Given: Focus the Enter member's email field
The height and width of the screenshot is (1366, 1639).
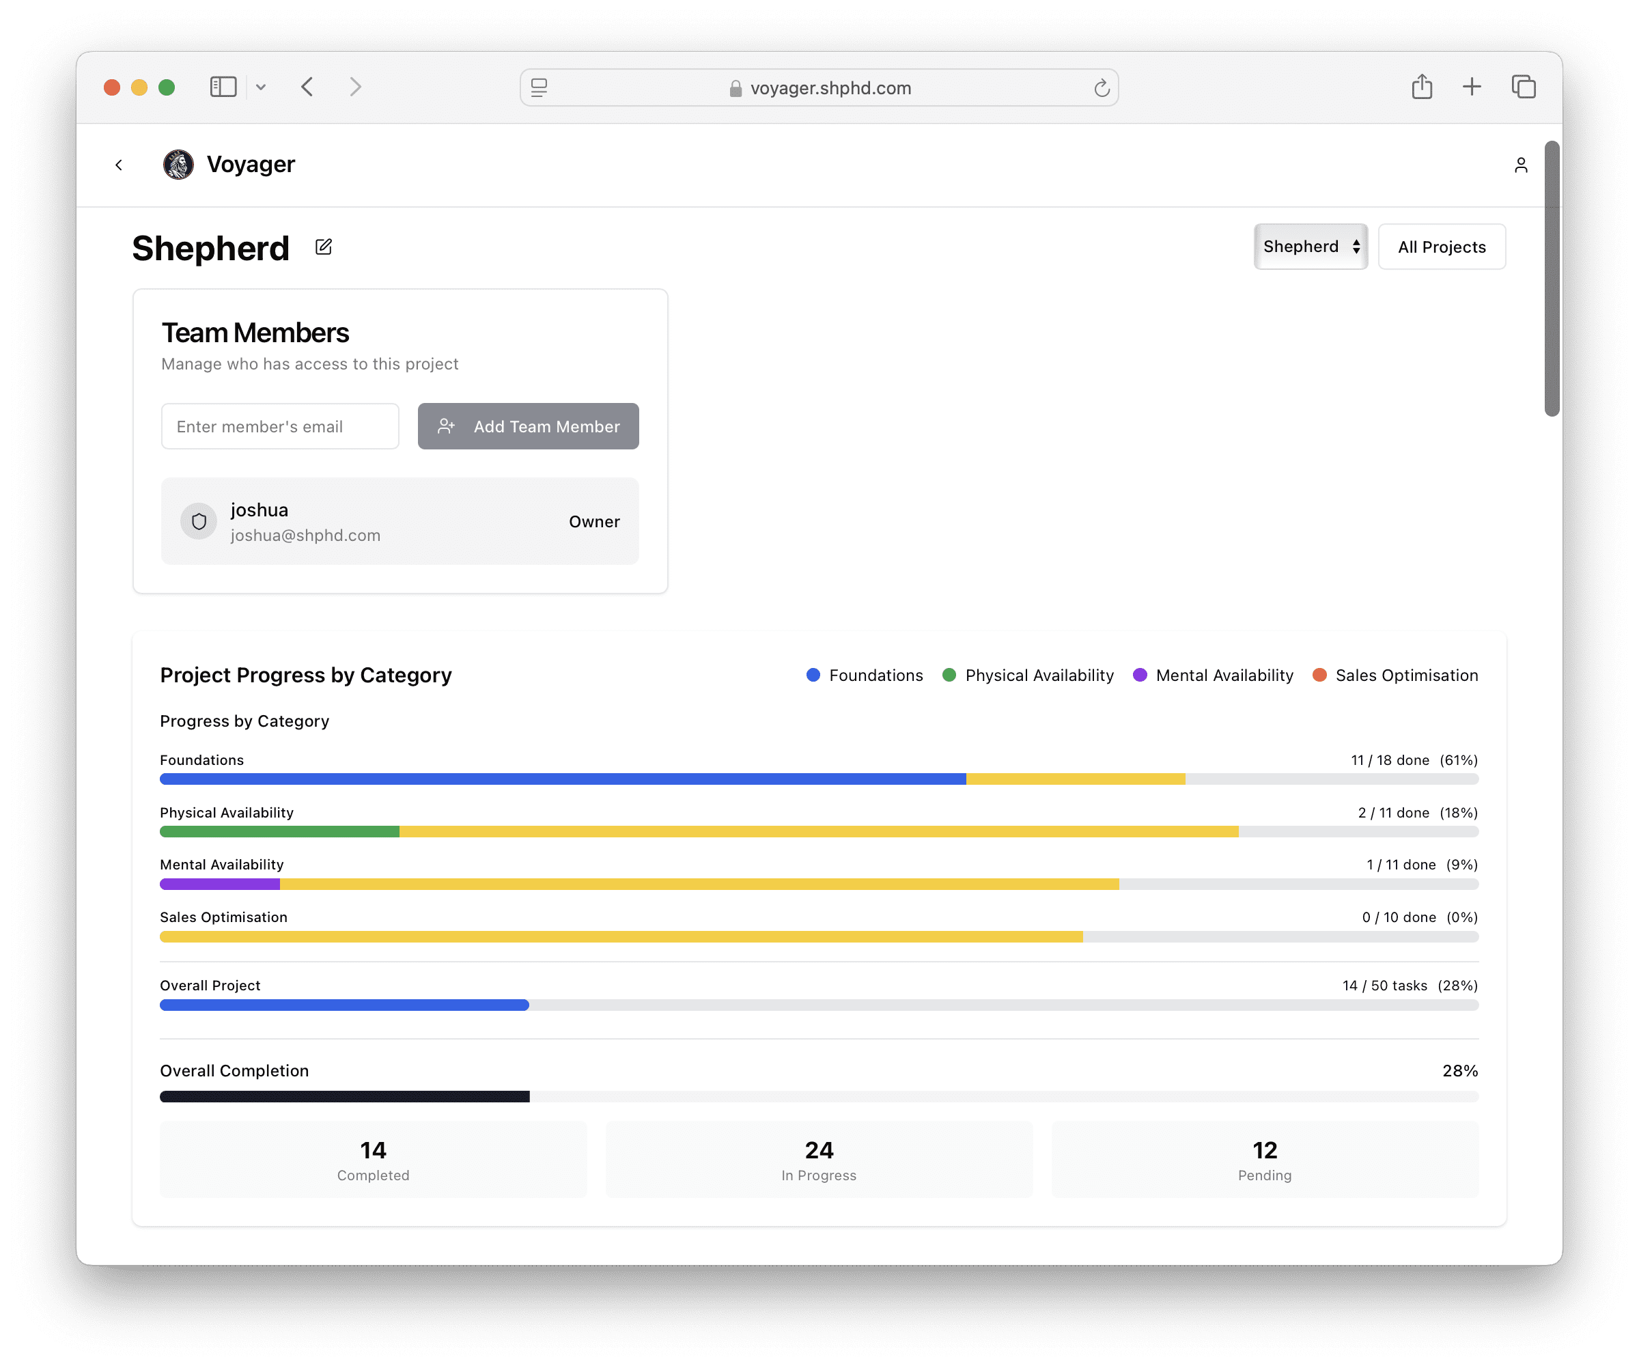Looking at the screenshot, I should tap(280, 426).
